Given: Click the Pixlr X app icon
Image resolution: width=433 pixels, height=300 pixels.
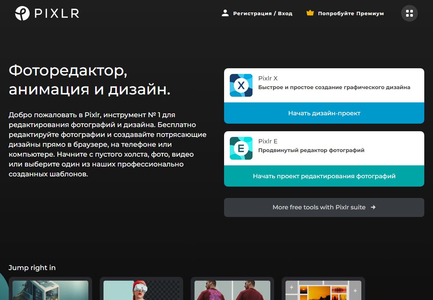Looking at the screenshot, I should click(241, 85).
